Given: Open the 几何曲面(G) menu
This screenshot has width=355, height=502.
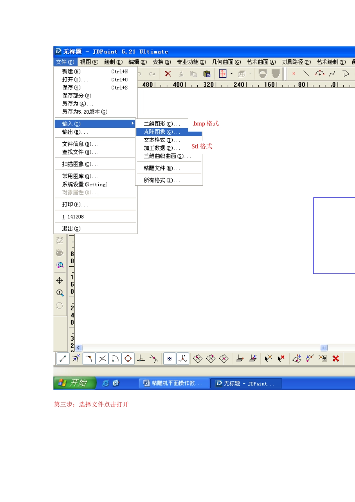Looking at the screenshot, I should 226,62.
